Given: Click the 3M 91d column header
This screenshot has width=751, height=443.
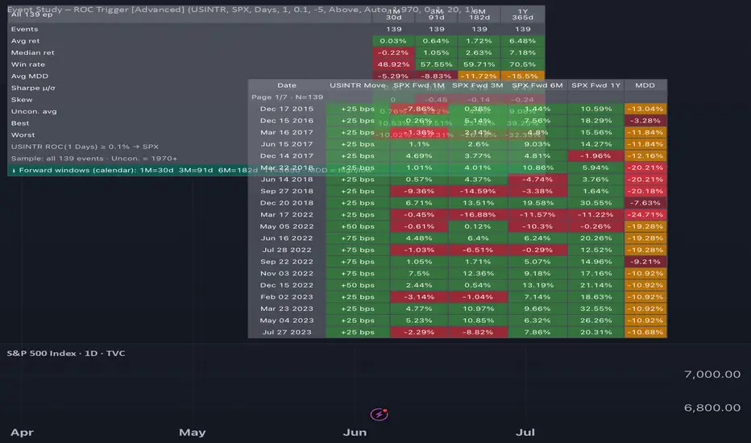Looking at the screenshot, I should (436, 14).
